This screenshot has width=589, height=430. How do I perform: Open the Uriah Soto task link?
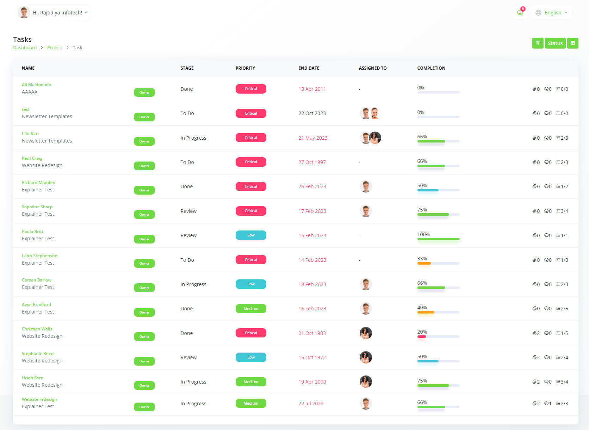32,378
